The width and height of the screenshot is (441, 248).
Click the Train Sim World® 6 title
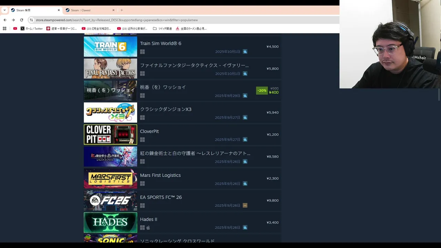coord(161,43)
